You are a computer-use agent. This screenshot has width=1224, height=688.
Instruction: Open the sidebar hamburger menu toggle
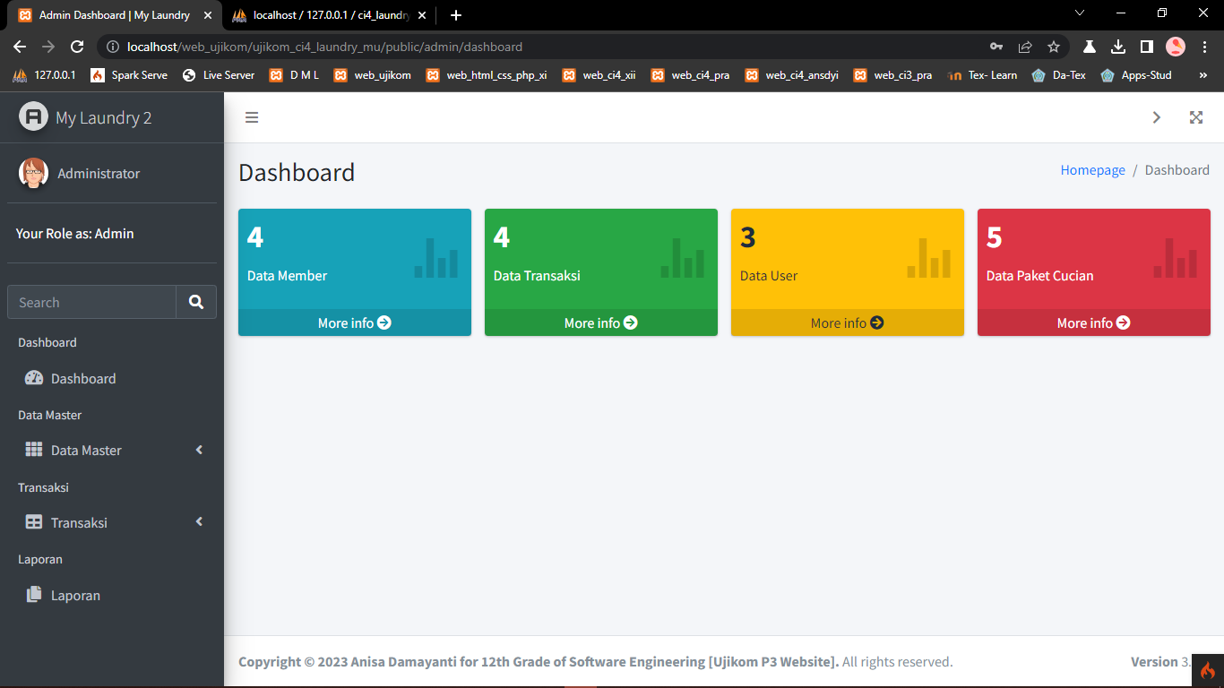(252, 117)
